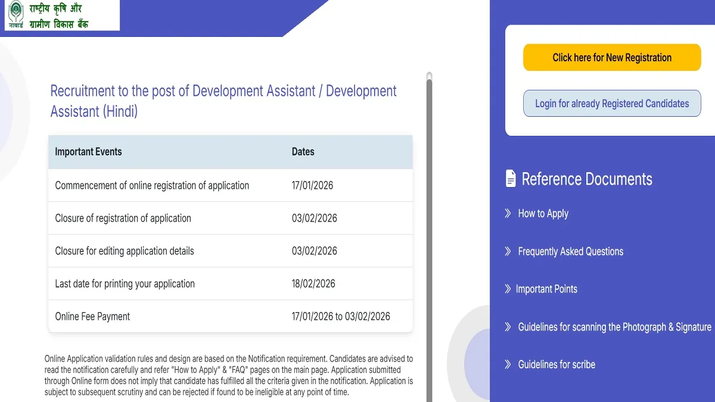
Task: Click the chevron icon before Guidelines for scribe
Action: [508, 364]
